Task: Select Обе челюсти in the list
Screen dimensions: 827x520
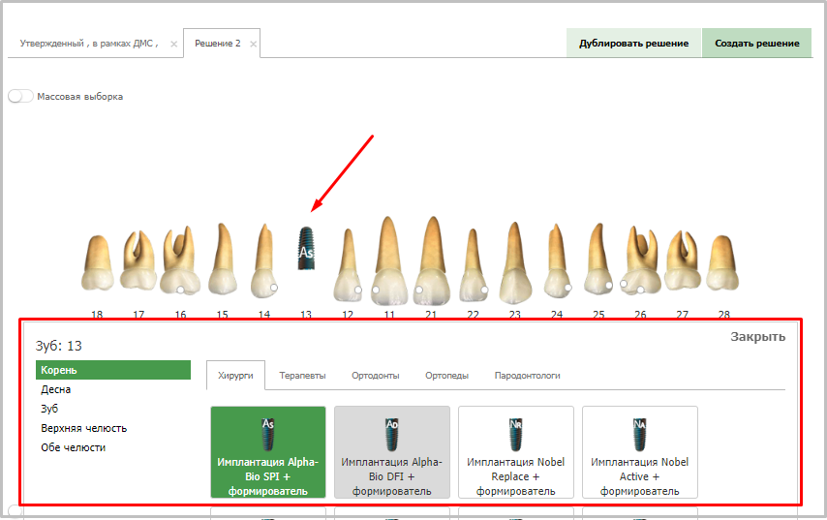Action: tap(74, 447)
